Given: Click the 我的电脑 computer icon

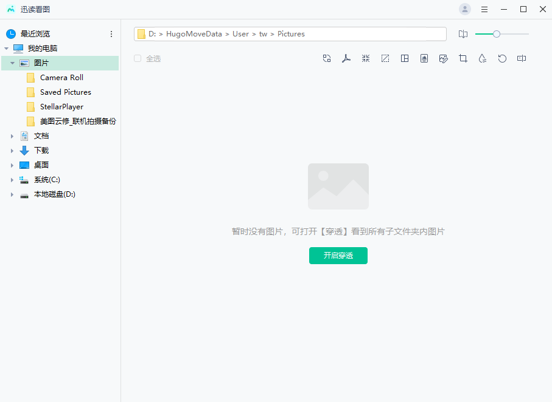Looking at the screenshot, I should 18,49.
